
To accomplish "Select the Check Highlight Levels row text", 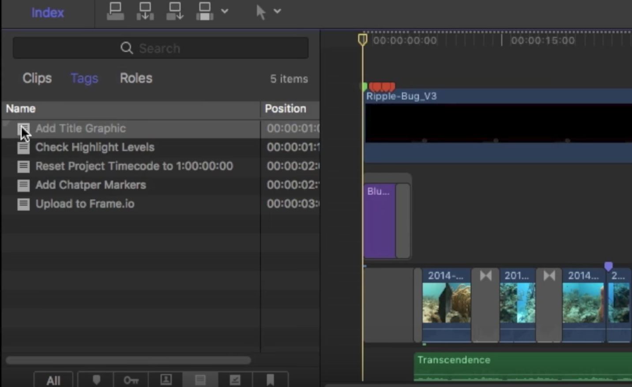I will (95, 147).
